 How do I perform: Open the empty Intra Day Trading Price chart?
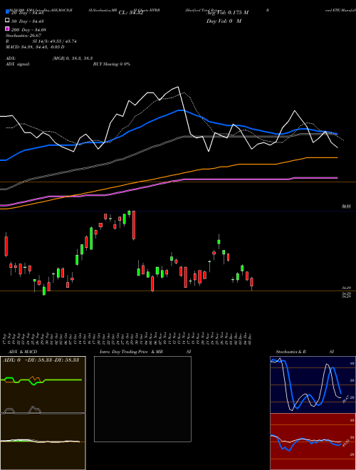(142, 399)
